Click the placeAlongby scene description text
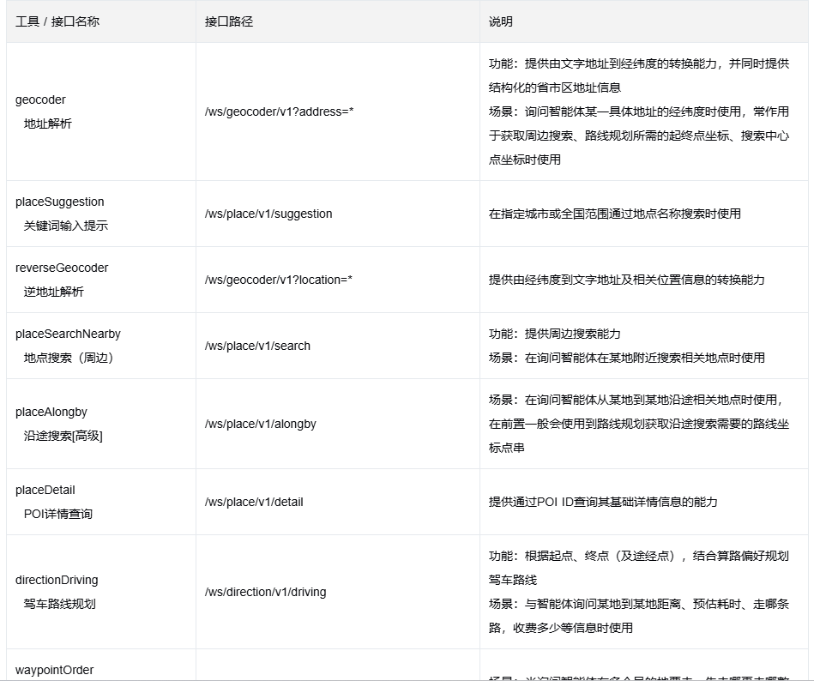The image size is (814, 681). coord(638,424)
